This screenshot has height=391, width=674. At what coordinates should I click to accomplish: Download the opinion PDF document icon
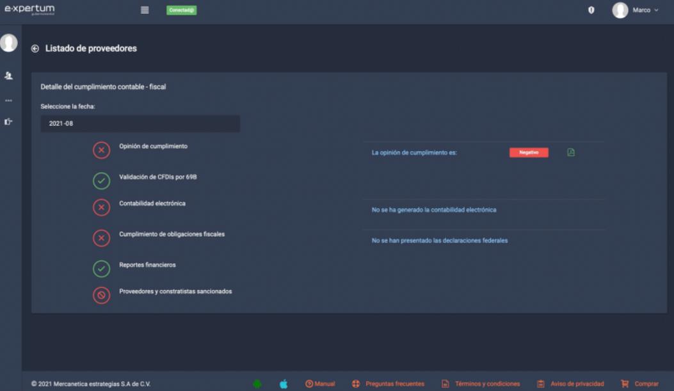click(x=571, y=152)
